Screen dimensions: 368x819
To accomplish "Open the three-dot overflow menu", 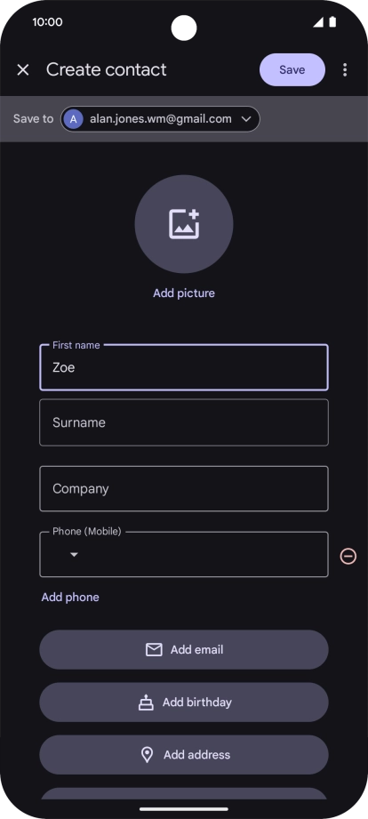I will (x=345, y=69).
